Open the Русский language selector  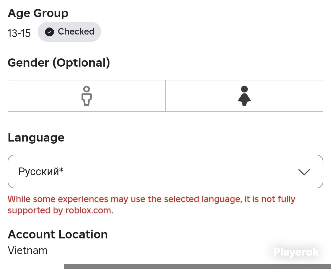[x=165, y=171]
